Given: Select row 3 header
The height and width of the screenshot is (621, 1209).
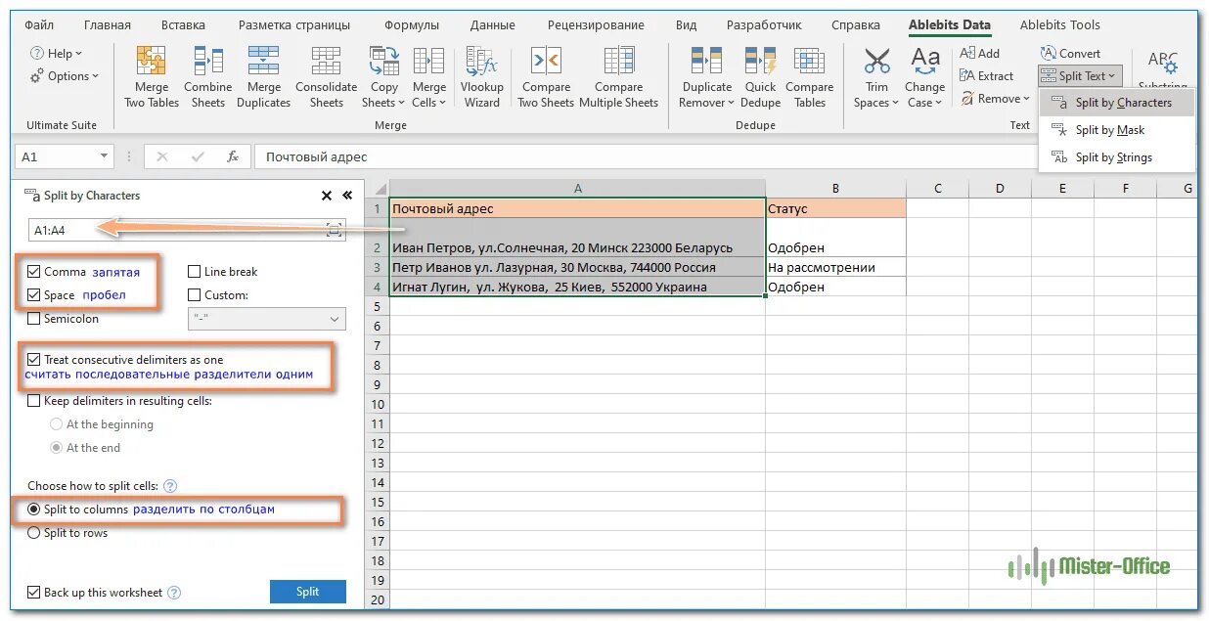Looking at the screenshot, I should pyautogui.click(x=377, y=267).
